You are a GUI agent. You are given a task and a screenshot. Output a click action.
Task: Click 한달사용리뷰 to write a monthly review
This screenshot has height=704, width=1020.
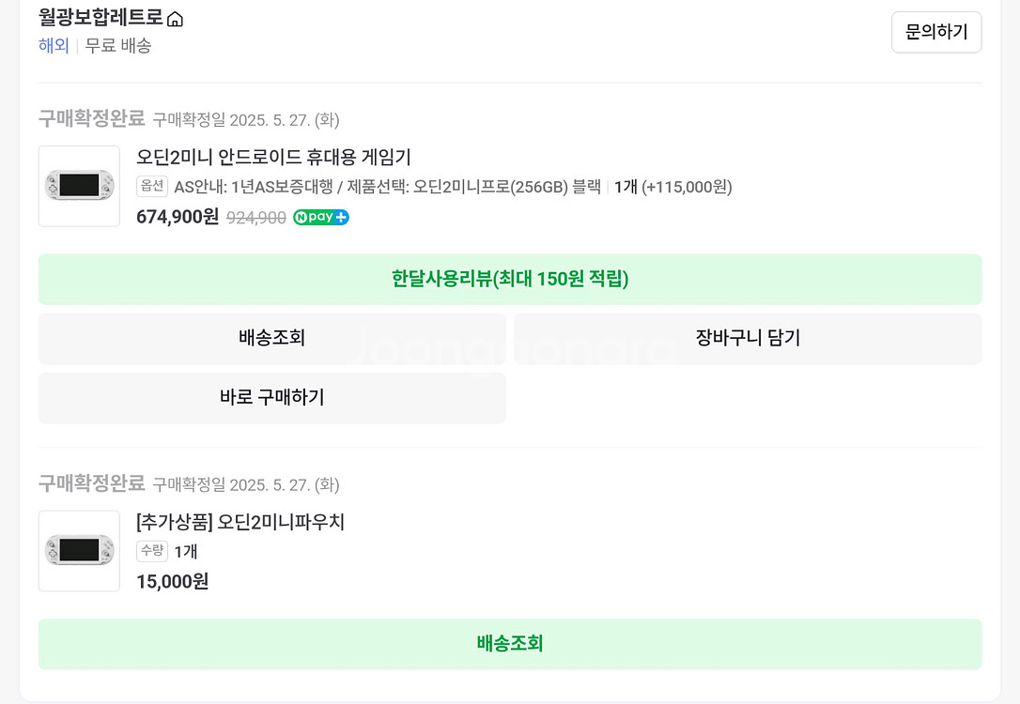[509, 279]
